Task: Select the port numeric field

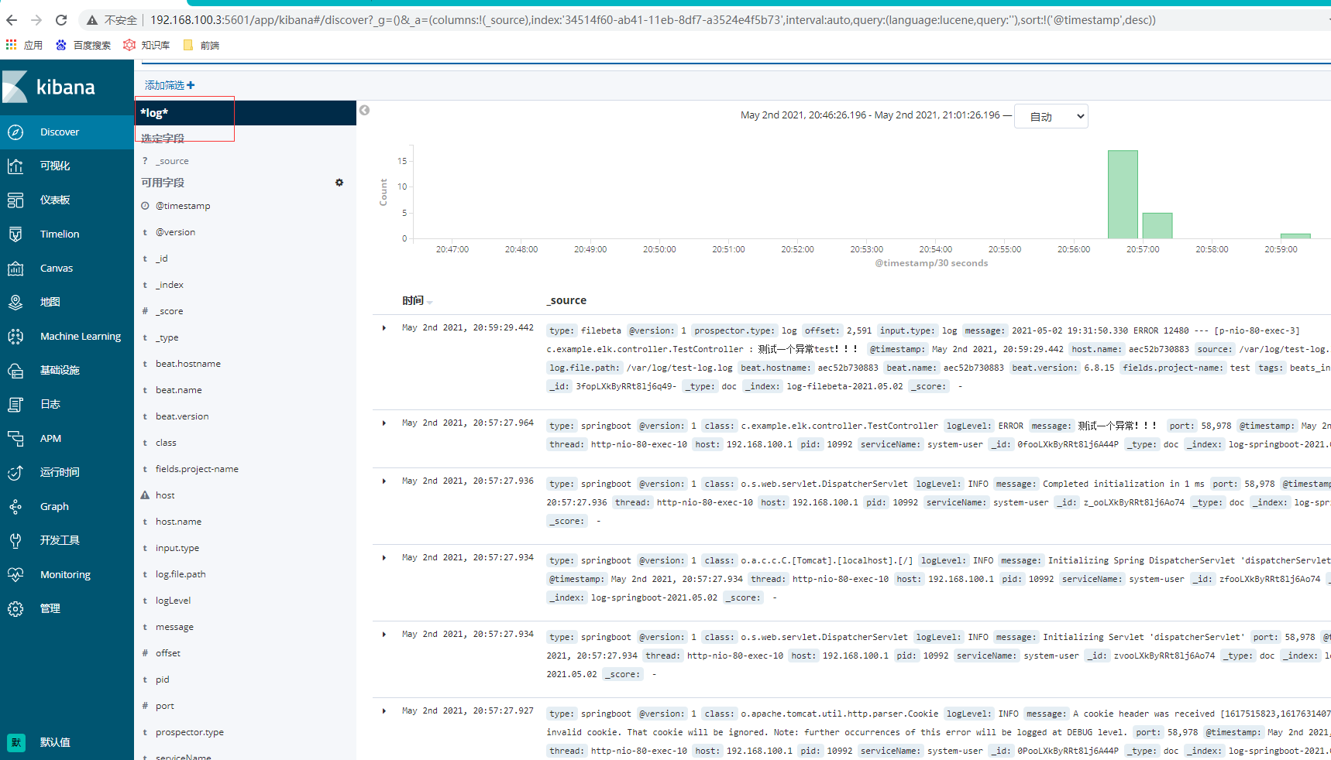Action: click(165, 706)
